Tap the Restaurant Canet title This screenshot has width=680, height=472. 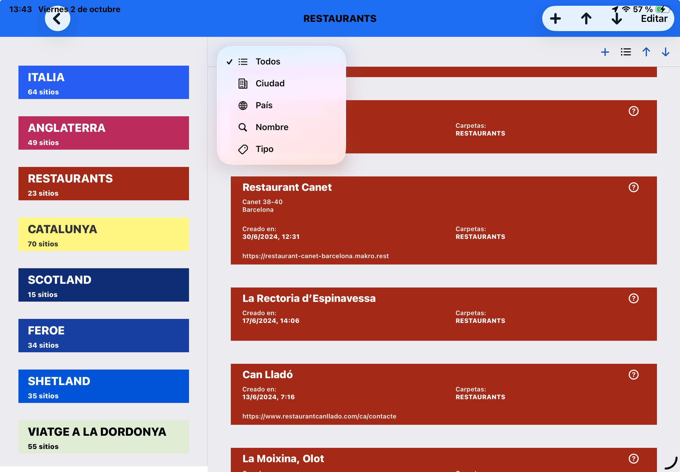click(287, 187)
